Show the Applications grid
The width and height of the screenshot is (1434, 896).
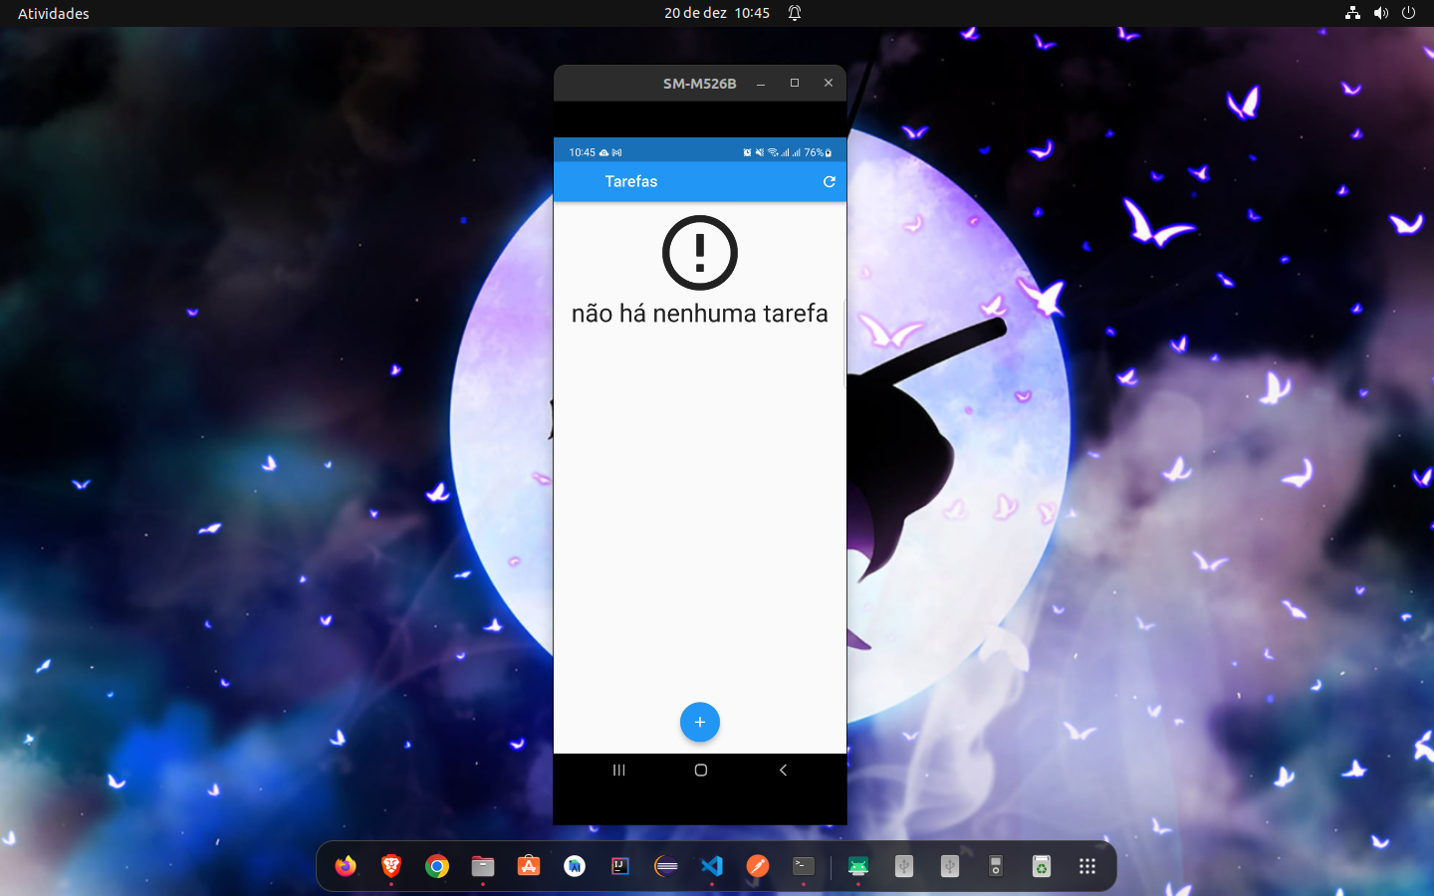pos(1086,866)
